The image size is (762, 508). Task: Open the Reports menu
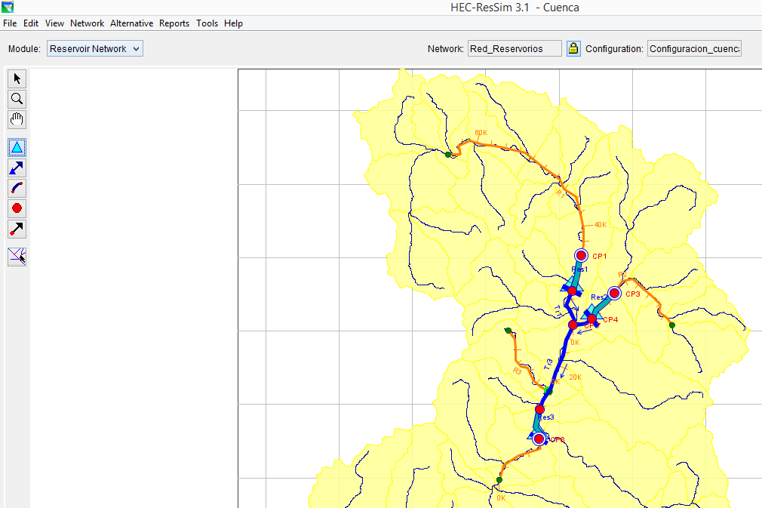point(174,23)
